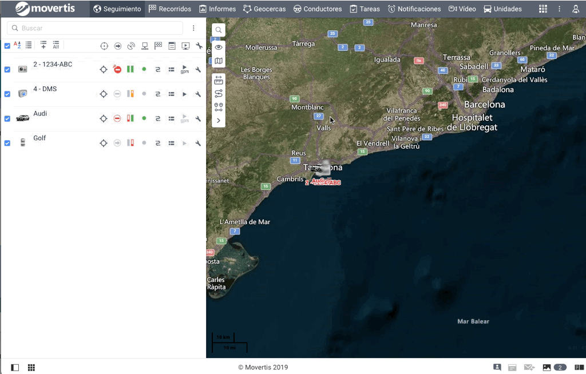Toggle map visibility eye icon
Image resolution: width=586 pixels, height=374 pixels.
pos(219,47)
